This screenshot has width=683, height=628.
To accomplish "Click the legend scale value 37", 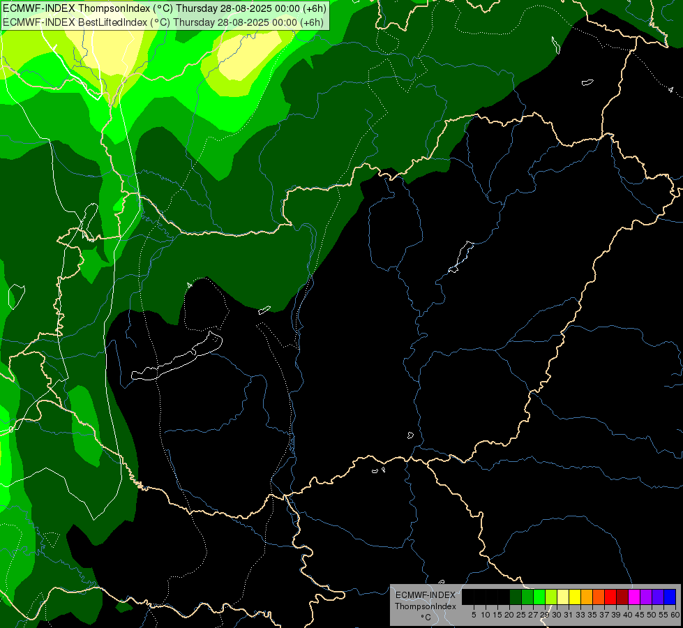I will [604, 615].
